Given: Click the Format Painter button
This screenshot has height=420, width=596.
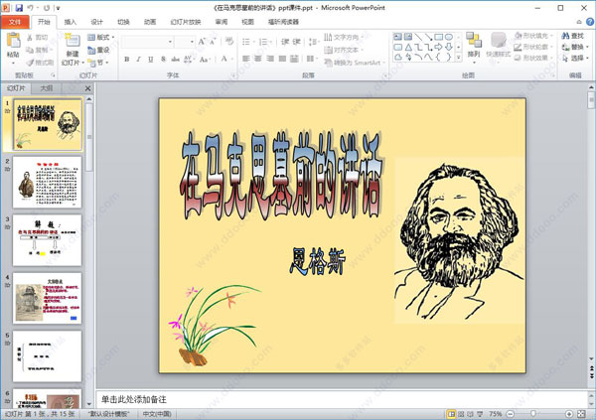Looking at the screenshot, I should [41, 63].
